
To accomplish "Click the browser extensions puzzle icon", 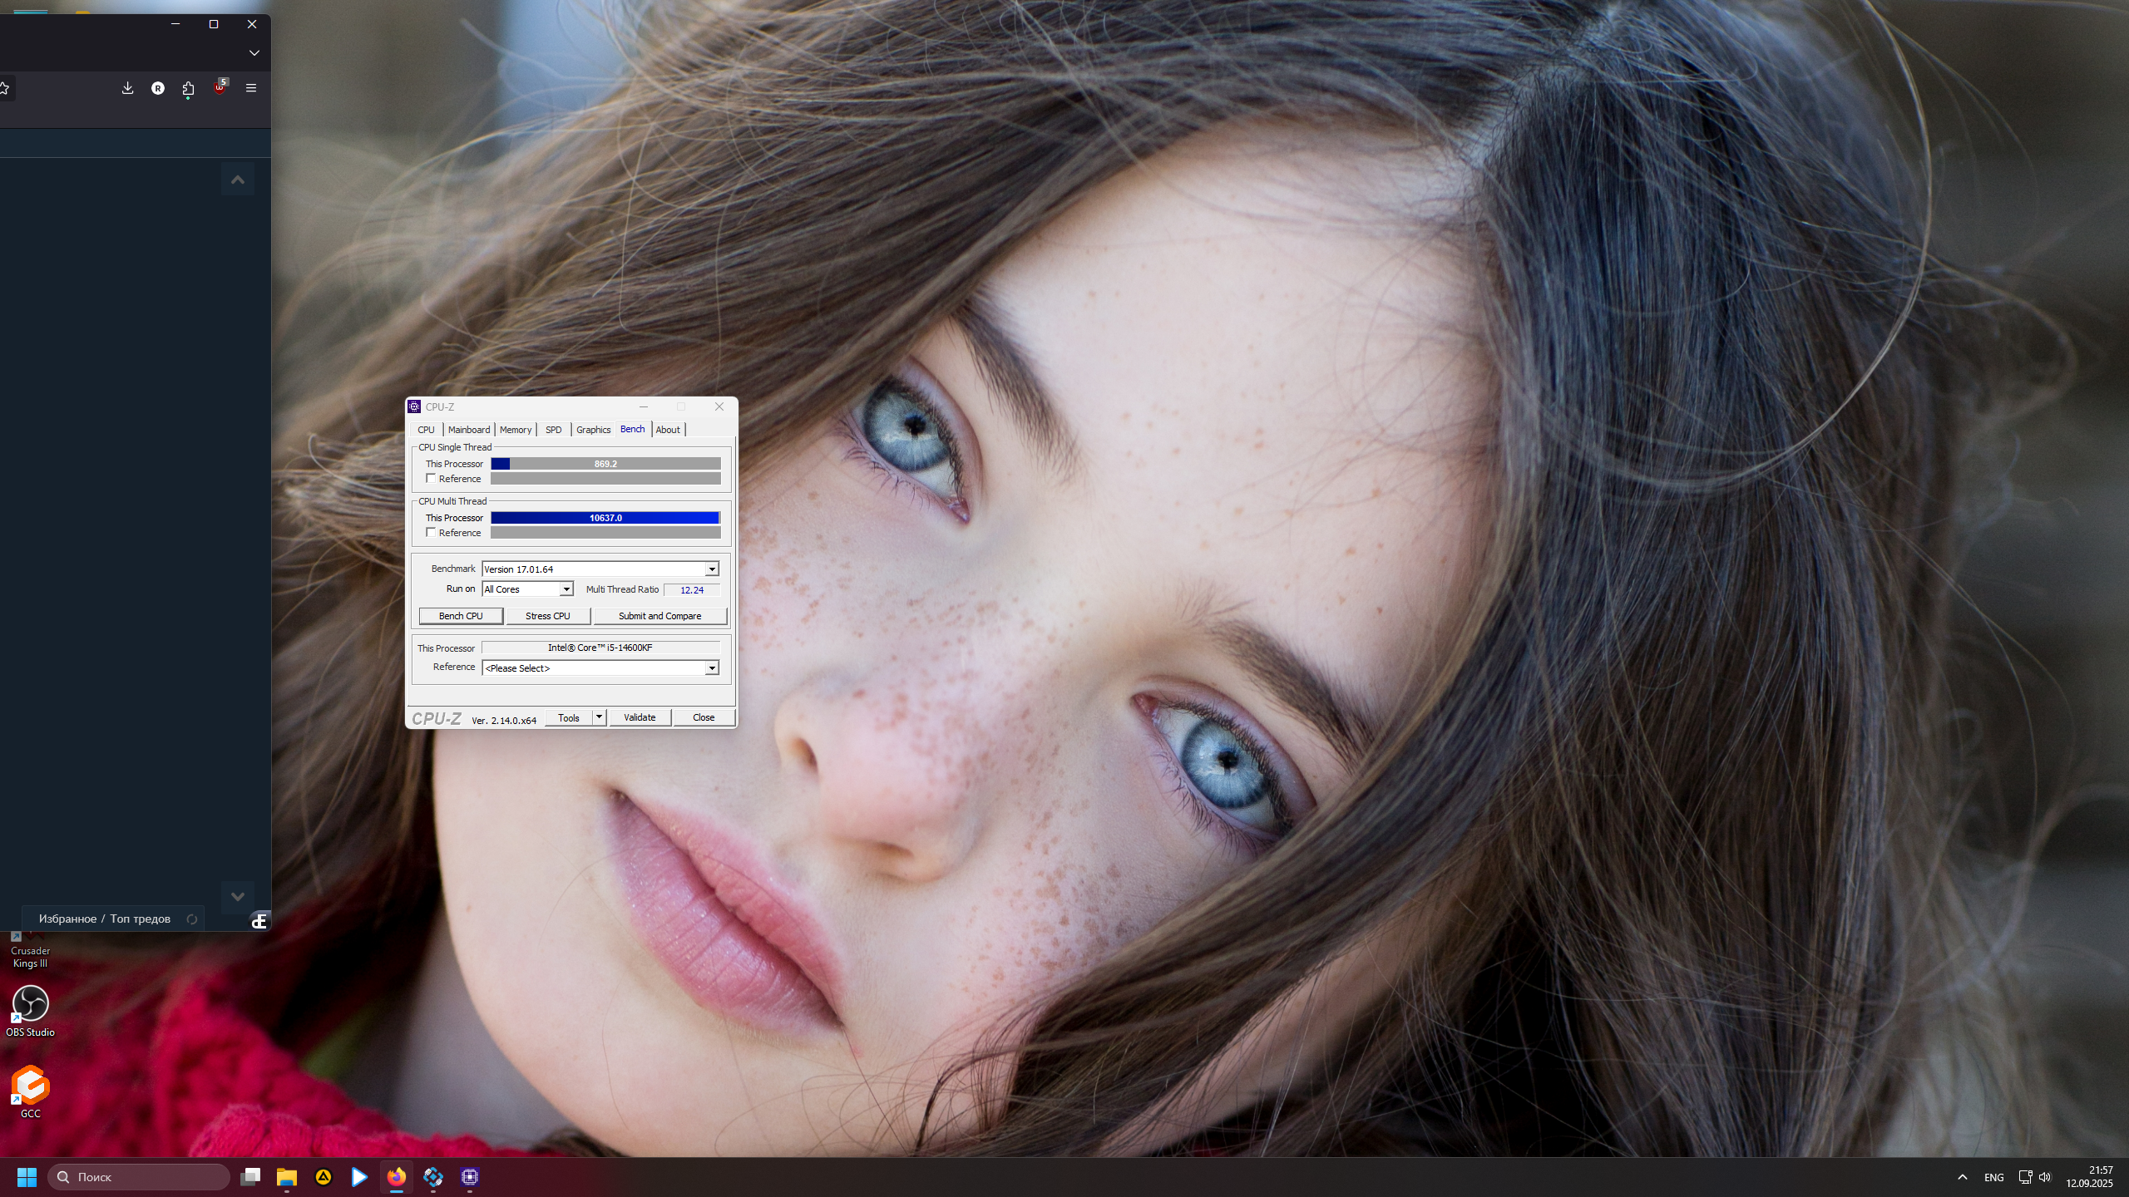I will 189,88.
